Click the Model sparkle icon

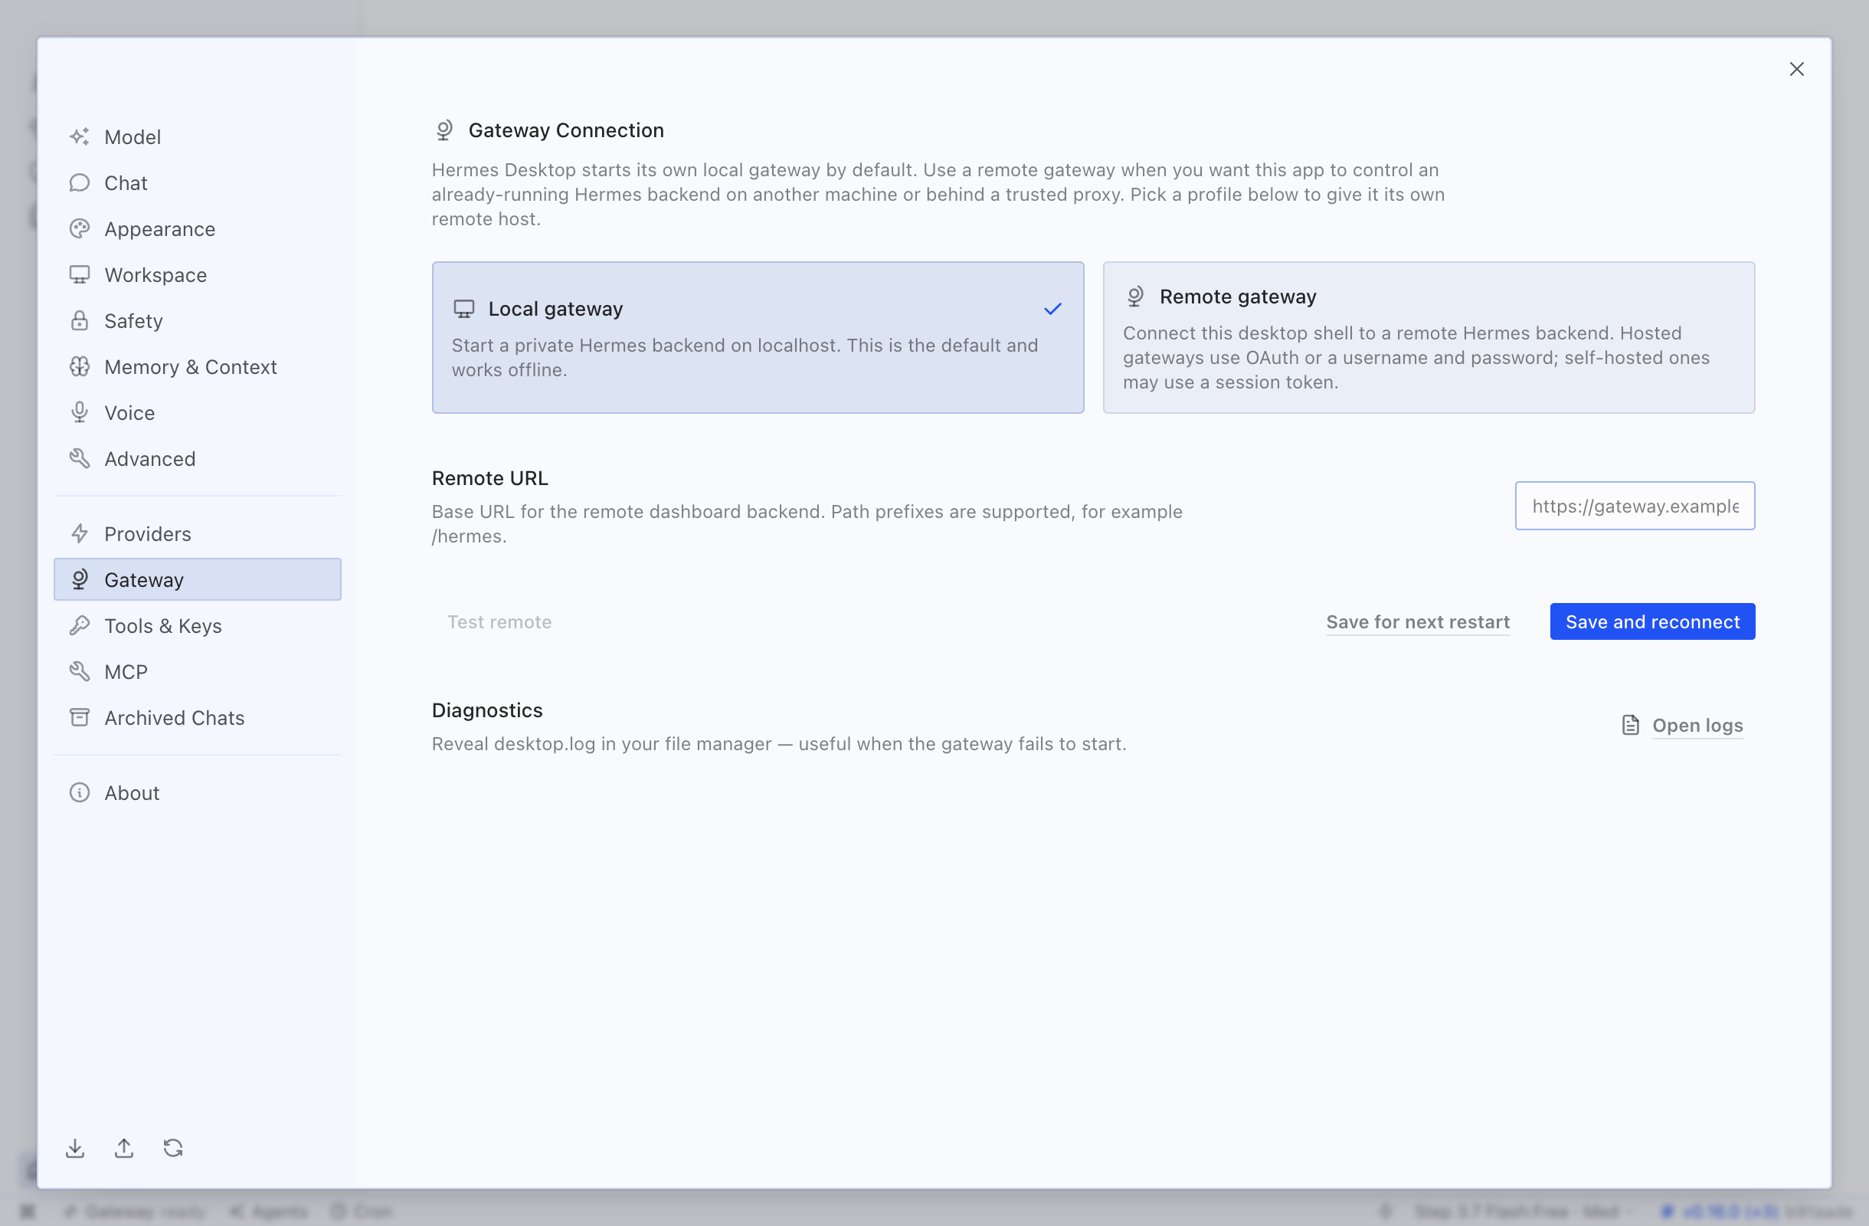80,136
